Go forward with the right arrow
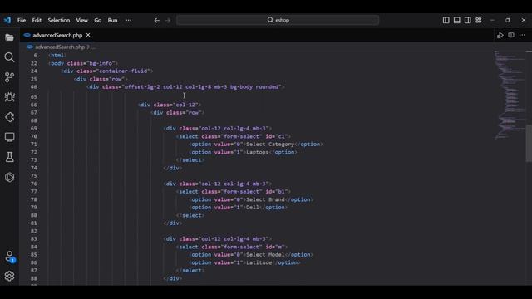The height and width of the screenshot is (299, 532). 168,20
